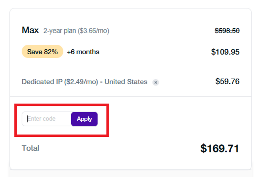Click the $59.76 Dedicated IP price
The height and width of the screenshot is (177, 259).
pos(227,81)
